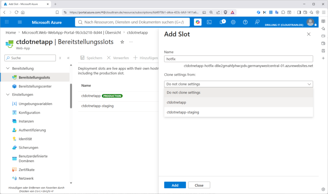The image size is (328, 194).
Task: Open the Azure apps grid menu
Action: (x=7, y=22)
